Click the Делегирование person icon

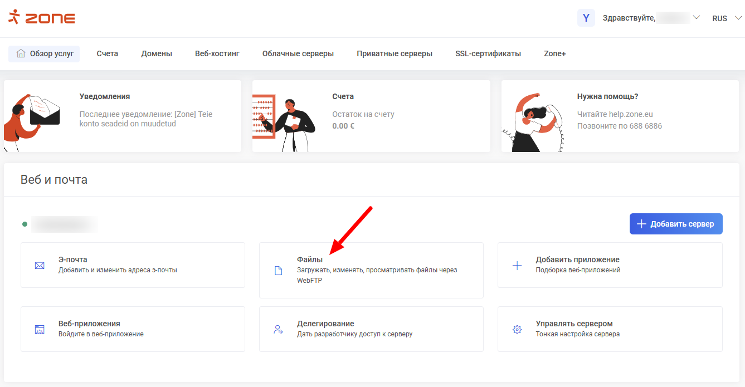tap(278, 329)
